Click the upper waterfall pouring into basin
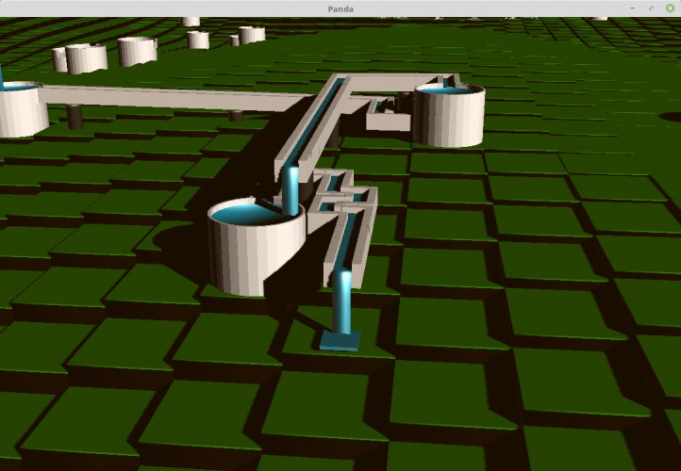 tap(291, 191)
